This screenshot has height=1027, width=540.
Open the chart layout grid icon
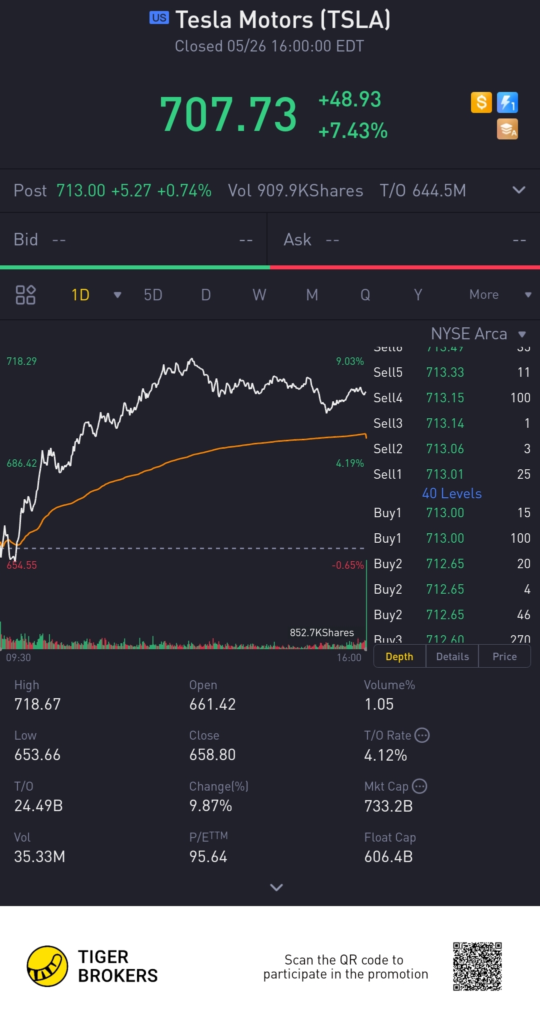click(25, 295)
